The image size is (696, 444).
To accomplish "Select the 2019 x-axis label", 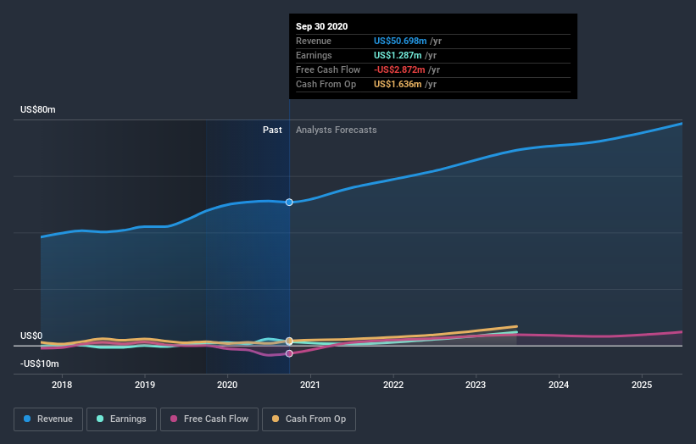I will tap(145, 385).
